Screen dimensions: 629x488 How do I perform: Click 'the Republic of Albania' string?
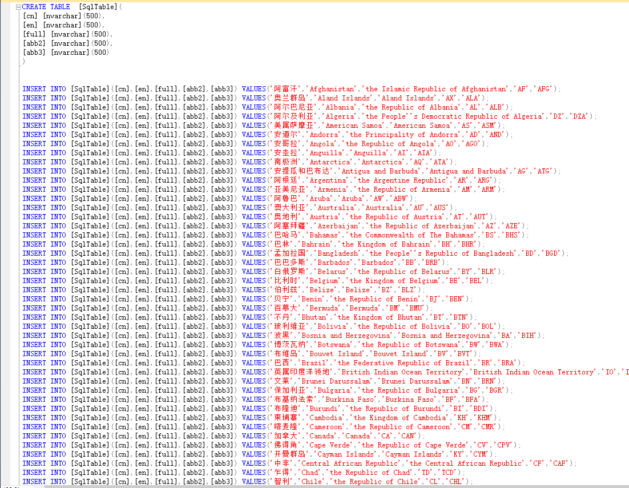click(x=412, y=107)
